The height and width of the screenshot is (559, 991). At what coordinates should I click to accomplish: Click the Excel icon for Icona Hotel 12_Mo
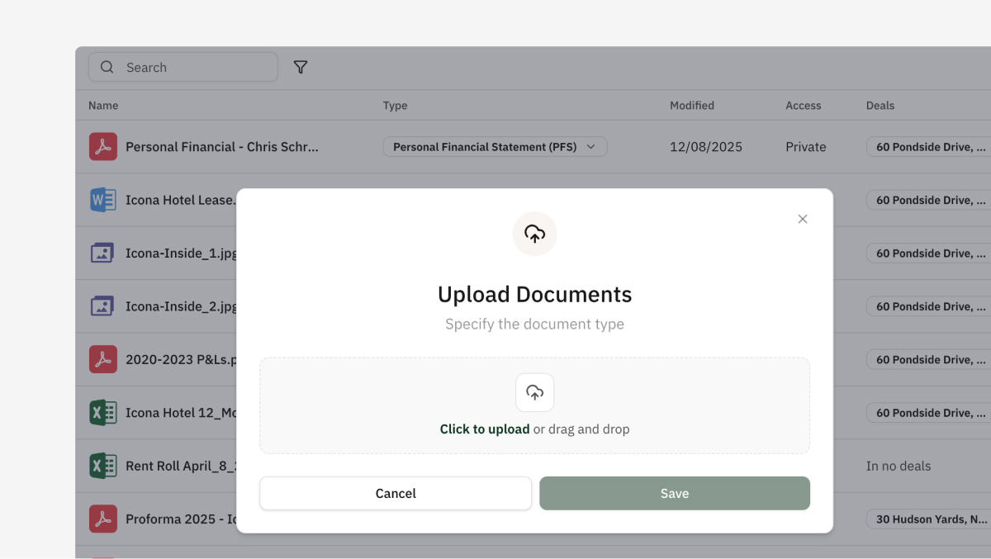[x=103, y=413]
